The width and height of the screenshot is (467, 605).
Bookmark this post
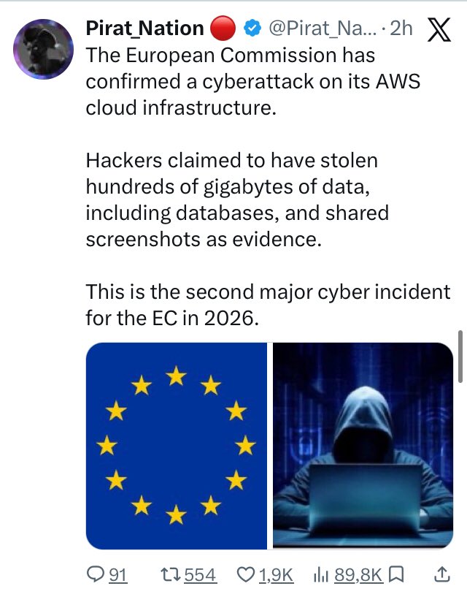395,576
